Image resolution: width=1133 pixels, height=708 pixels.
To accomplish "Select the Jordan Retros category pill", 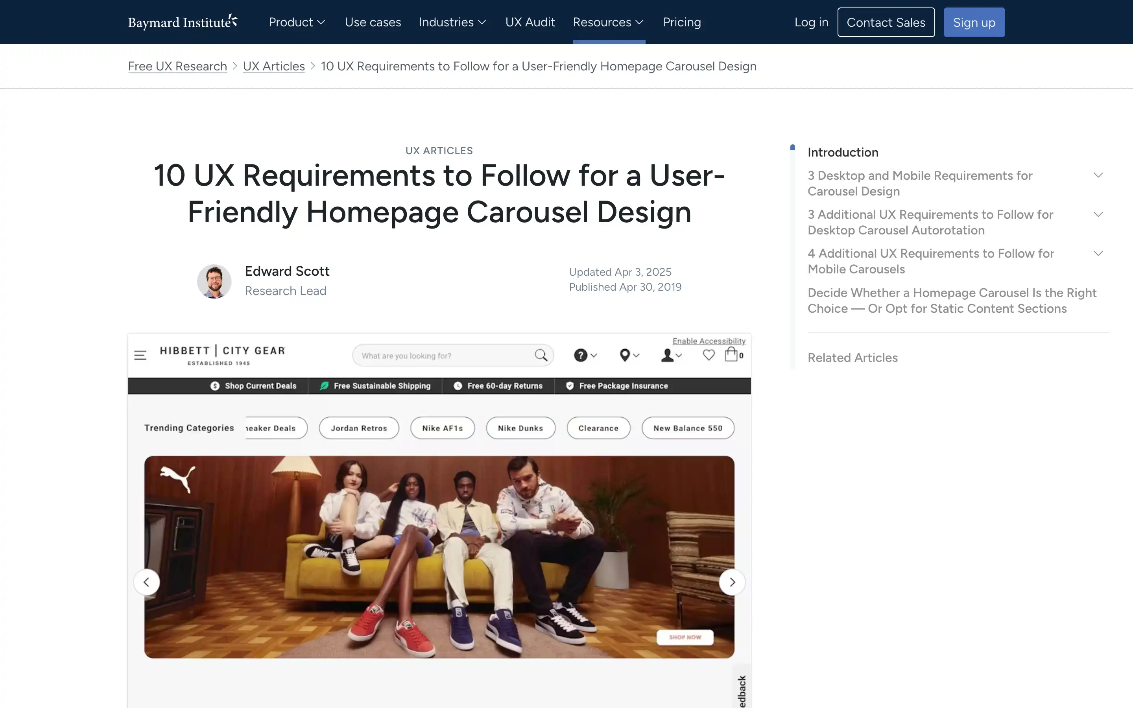I will pos(359,428).
